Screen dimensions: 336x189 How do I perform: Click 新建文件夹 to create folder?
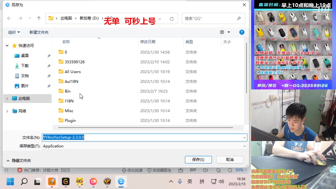click(x=39, y=32)
